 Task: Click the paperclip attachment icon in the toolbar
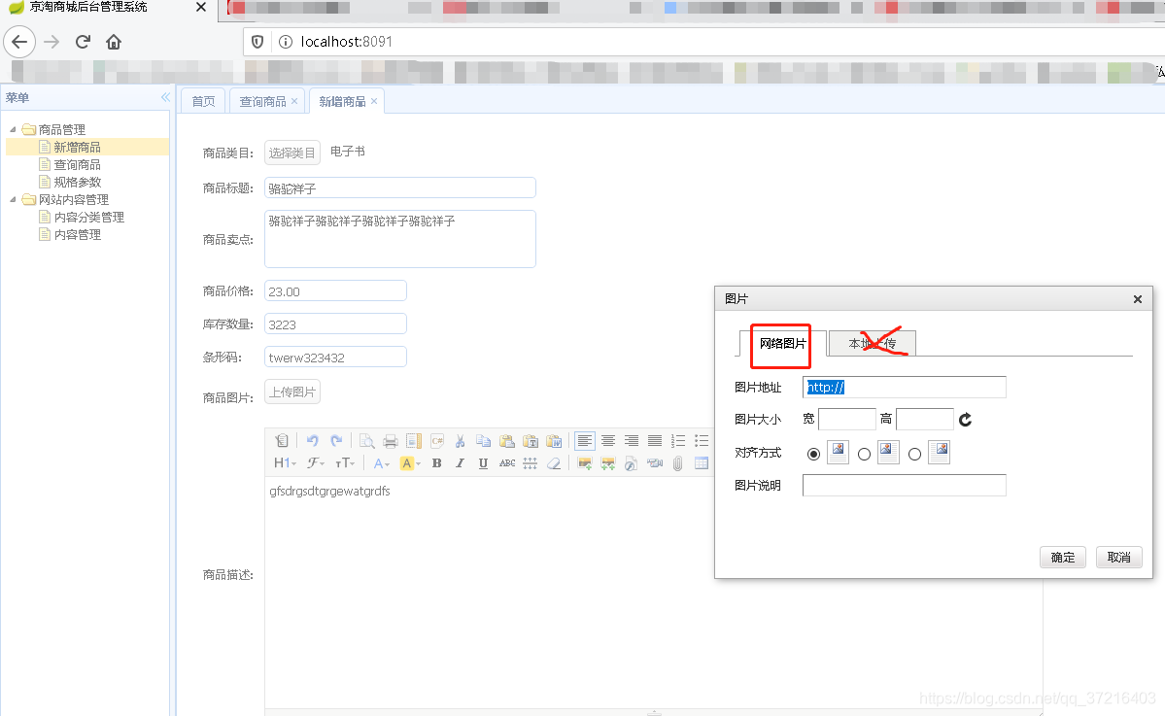coord(678,462)
